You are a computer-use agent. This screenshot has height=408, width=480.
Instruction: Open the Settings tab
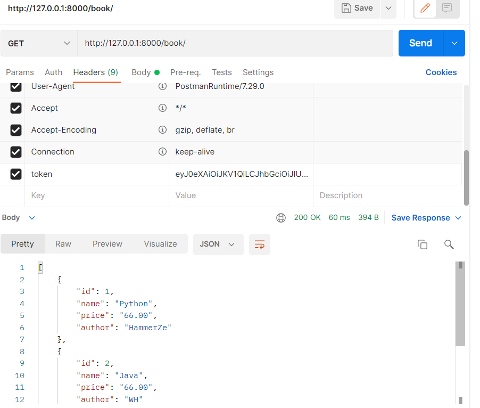(x=258, y=72)
